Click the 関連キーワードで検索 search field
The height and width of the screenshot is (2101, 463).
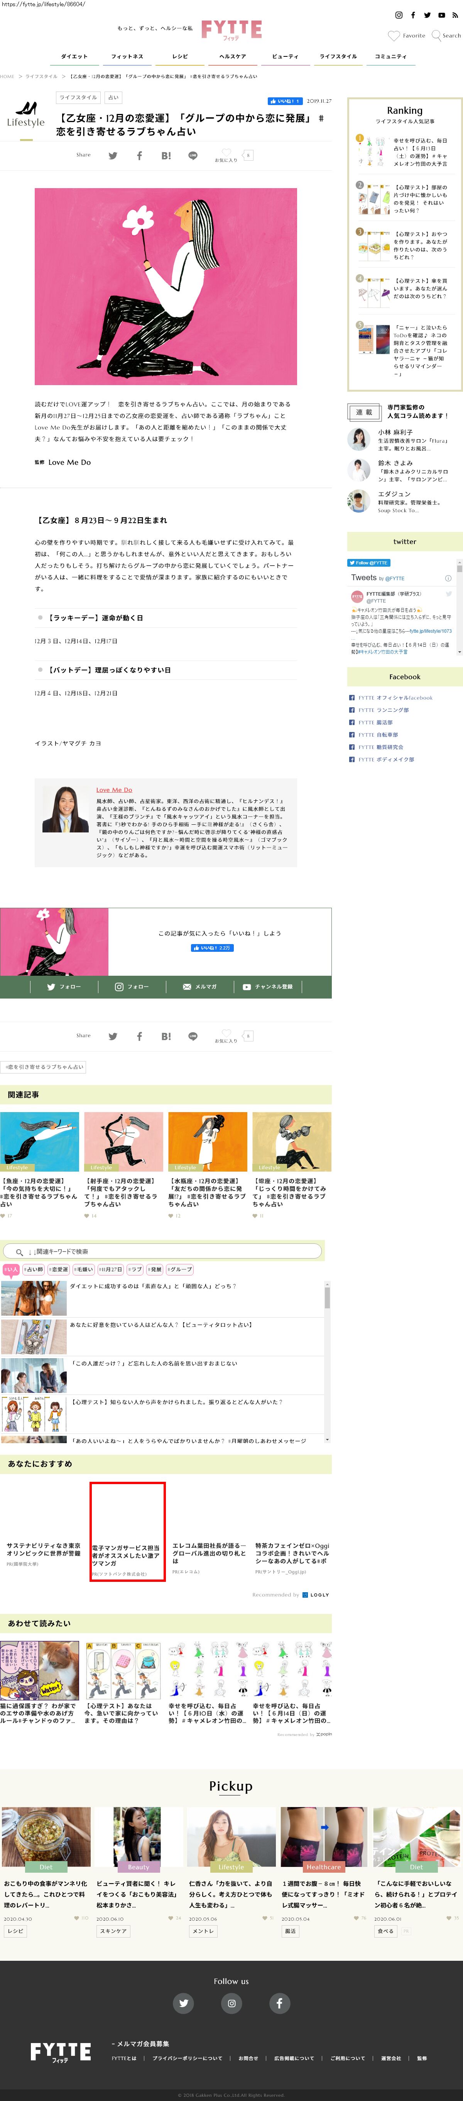click(x=161, y=1251)
